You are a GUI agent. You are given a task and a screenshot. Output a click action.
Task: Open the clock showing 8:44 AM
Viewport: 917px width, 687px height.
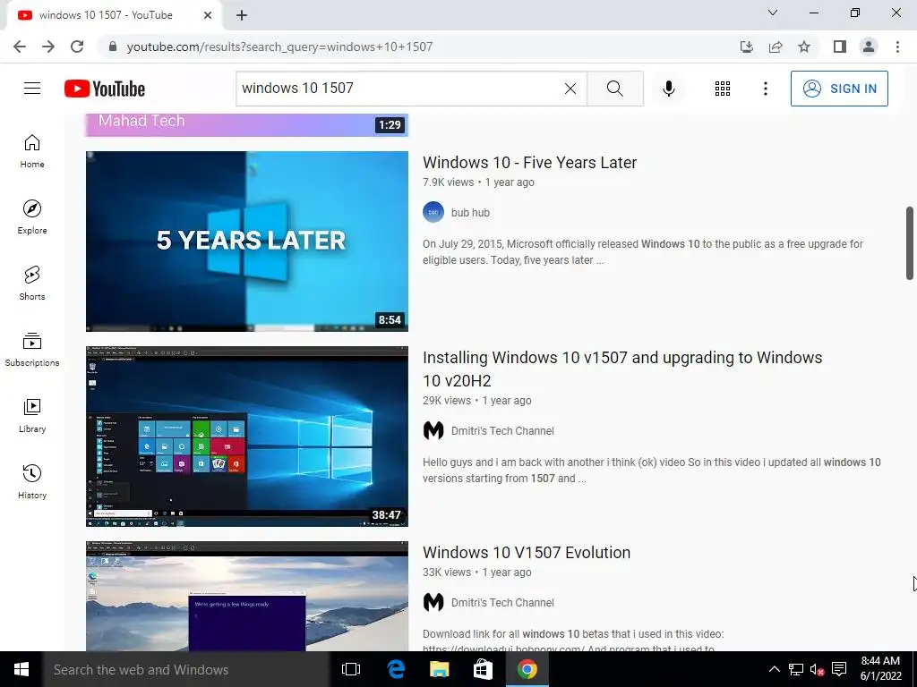coord(880,669)
